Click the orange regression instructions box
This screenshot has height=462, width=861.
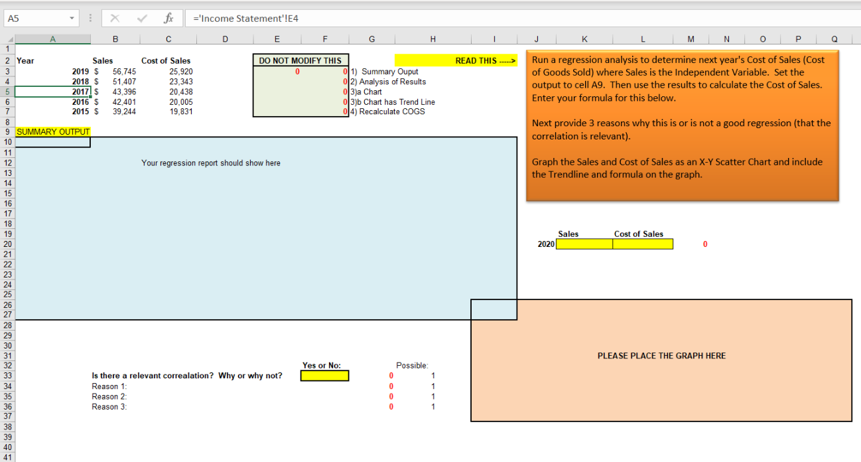click(x=682, y=126)
